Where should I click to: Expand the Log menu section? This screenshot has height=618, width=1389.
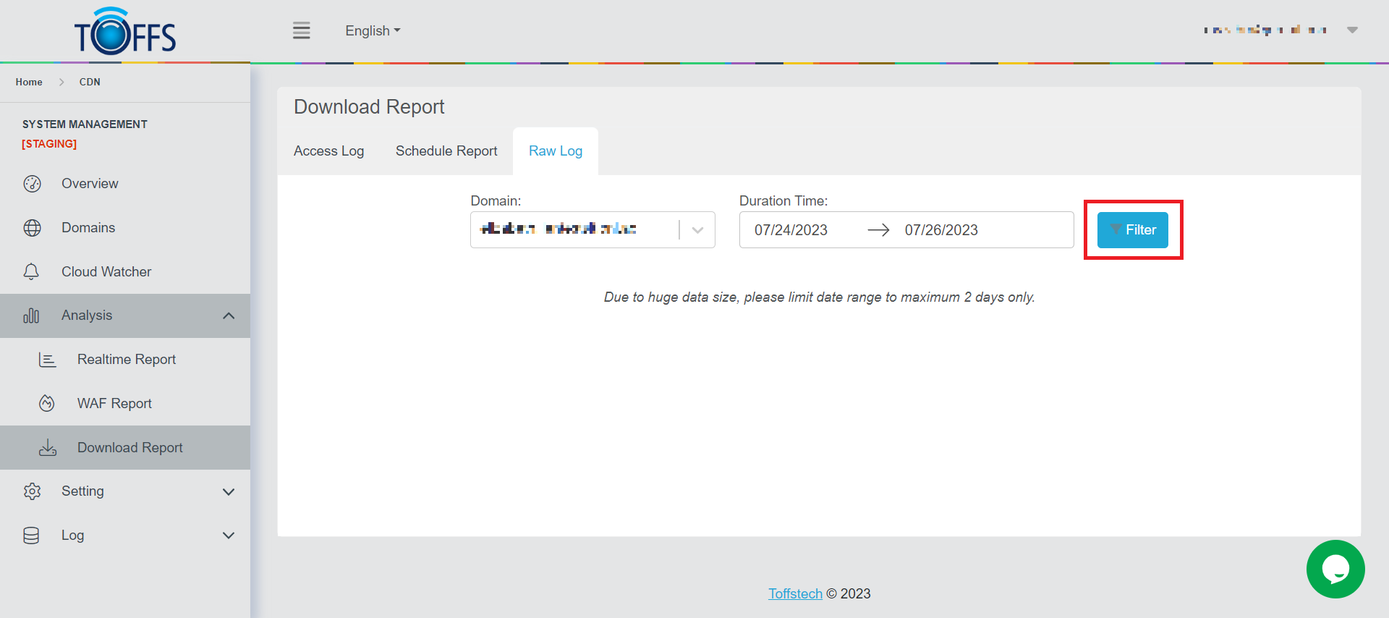click(229, 536)
